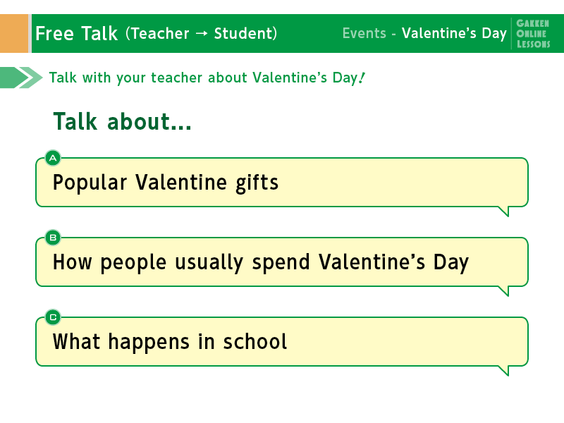The height and width of the screenshot is (423, 564).
Task: Click the word Teacher in header
Action: pos(160,33)
